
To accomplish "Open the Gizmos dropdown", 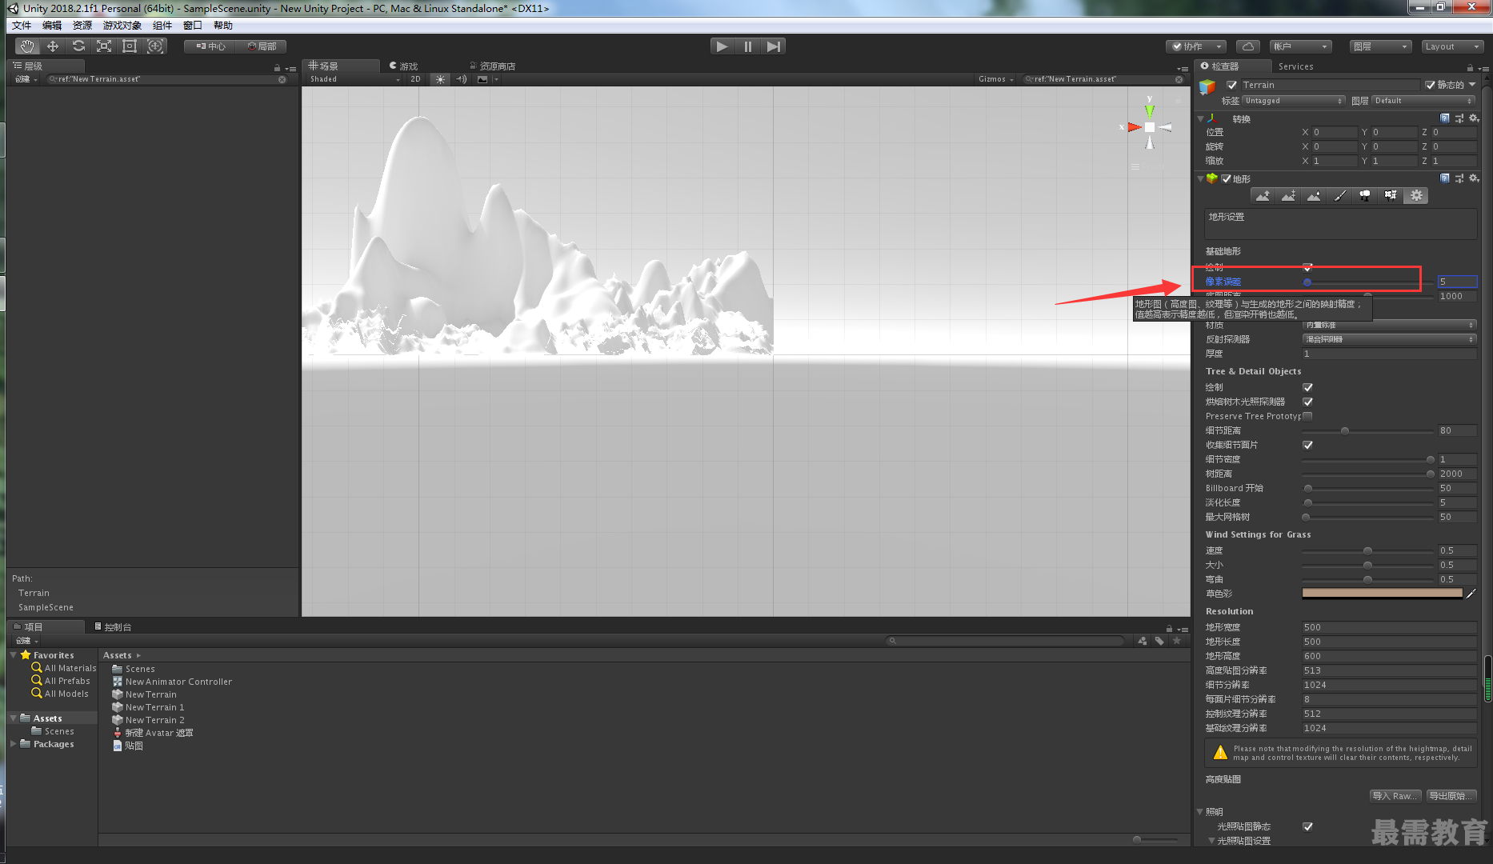I will (x=995, y=79).
